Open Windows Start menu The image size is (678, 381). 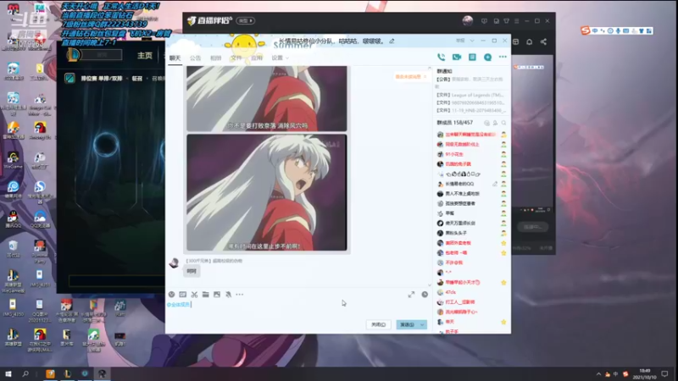(x=8, y=373)
